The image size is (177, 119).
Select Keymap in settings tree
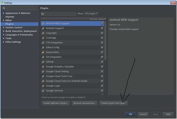10,17
